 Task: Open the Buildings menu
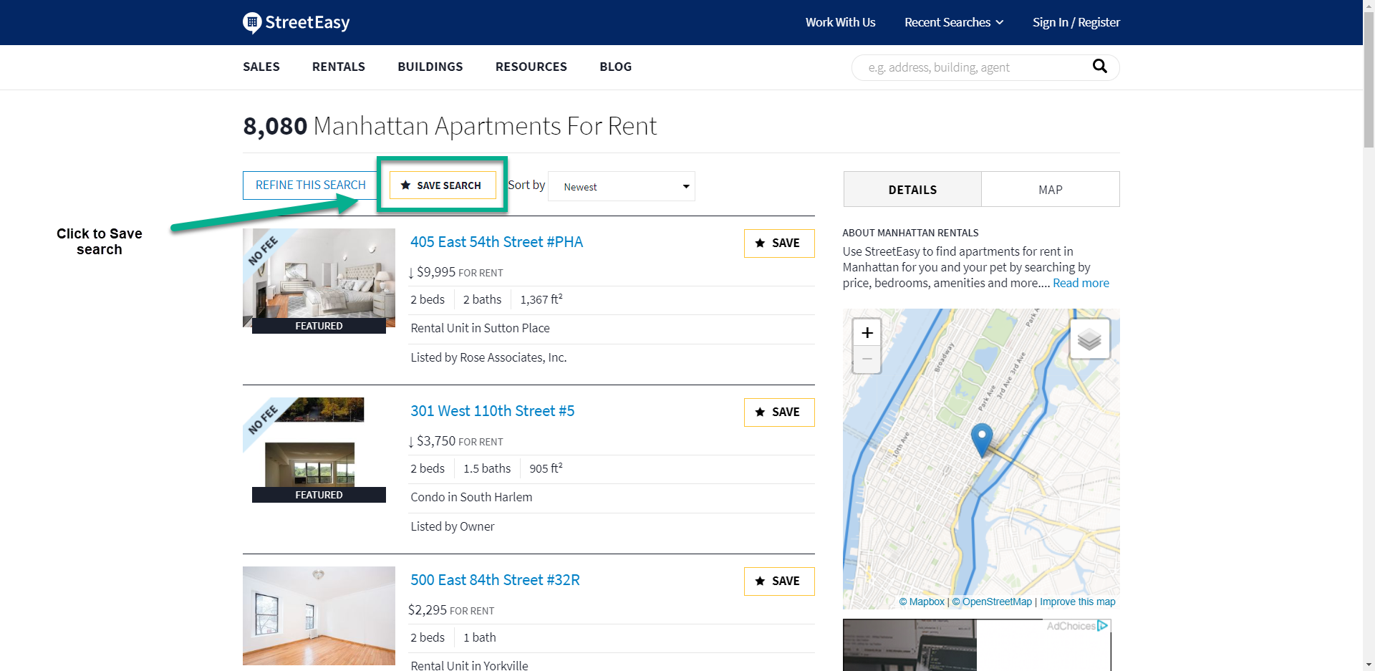pyautogui.click(x=430, y=67)
